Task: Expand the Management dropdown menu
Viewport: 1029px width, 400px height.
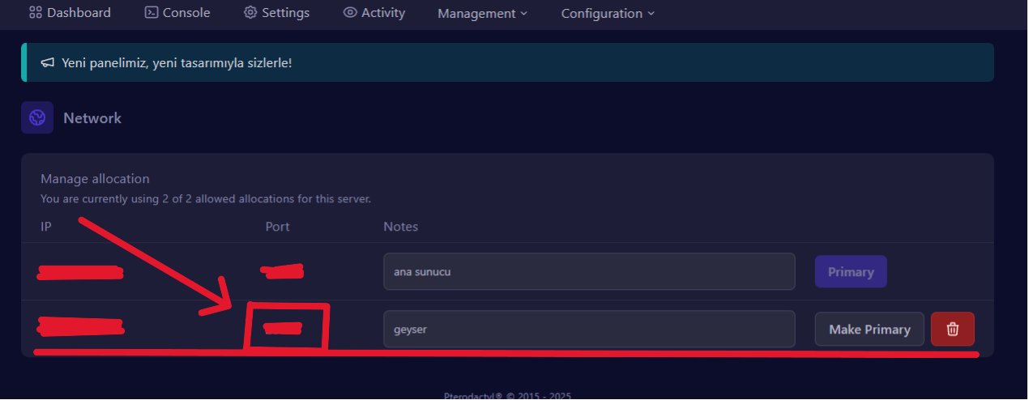Action: 482,14
